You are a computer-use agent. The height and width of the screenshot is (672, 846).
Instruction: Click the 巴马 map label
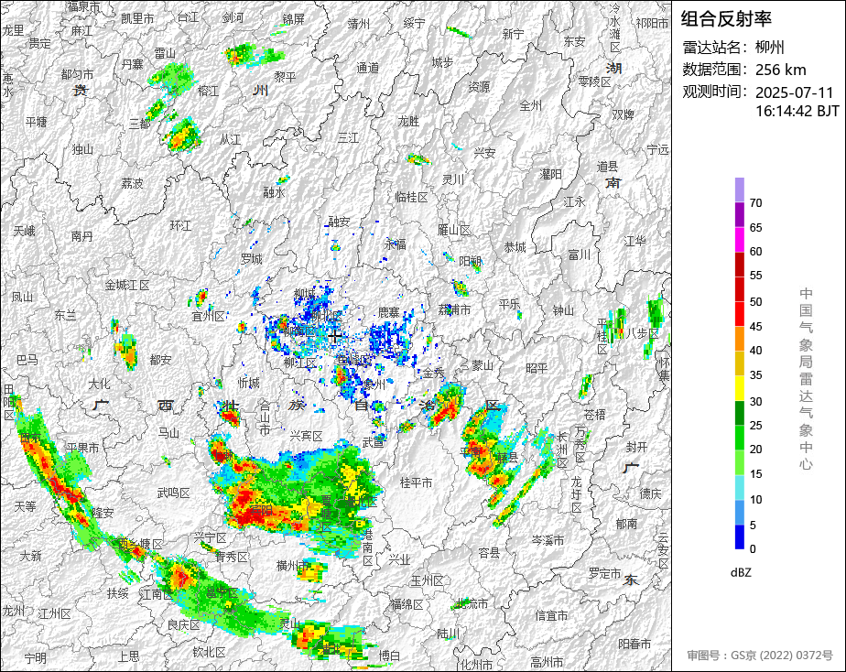[x=27, y=360]
